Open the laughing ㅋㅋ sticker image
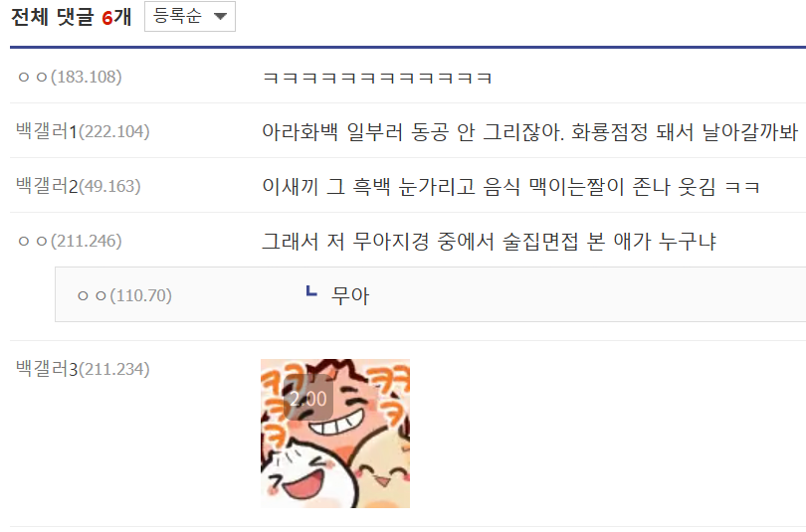Image resolution: width=806 pixels, height=532 pixels. [335, 434]
